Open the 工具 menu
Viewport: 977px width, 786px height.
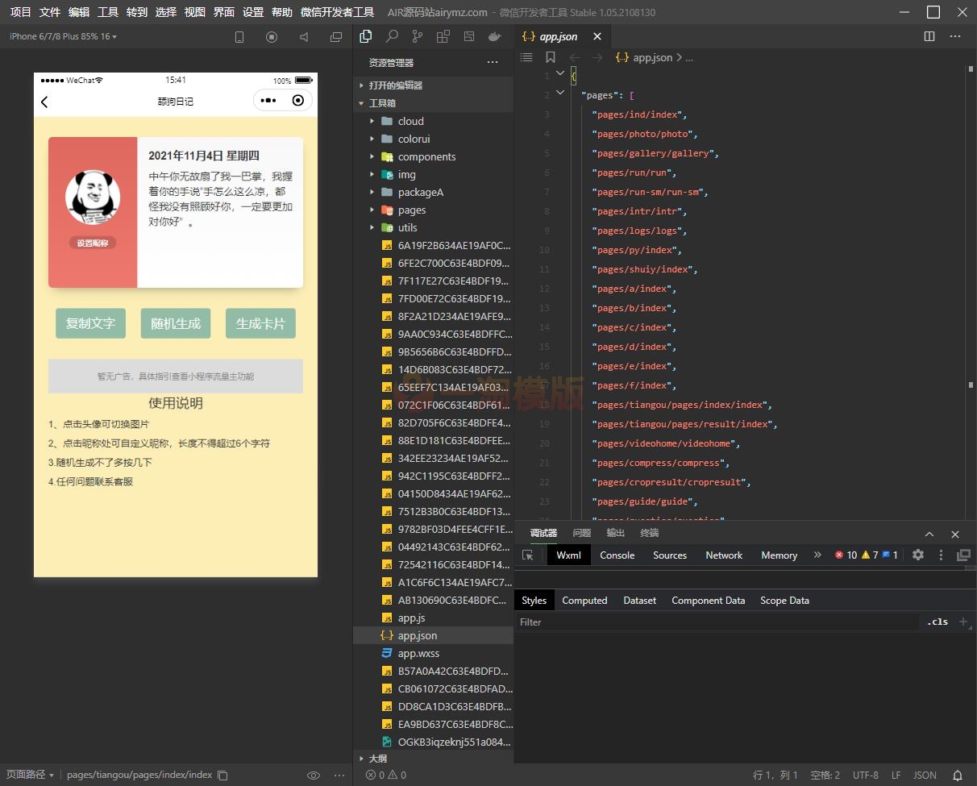[x=108, y=12]
